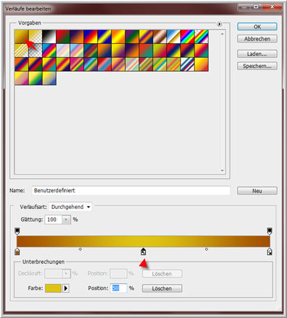
Task: Click the Laden... button
Action: pyautogui.click(x=257, y=54)
